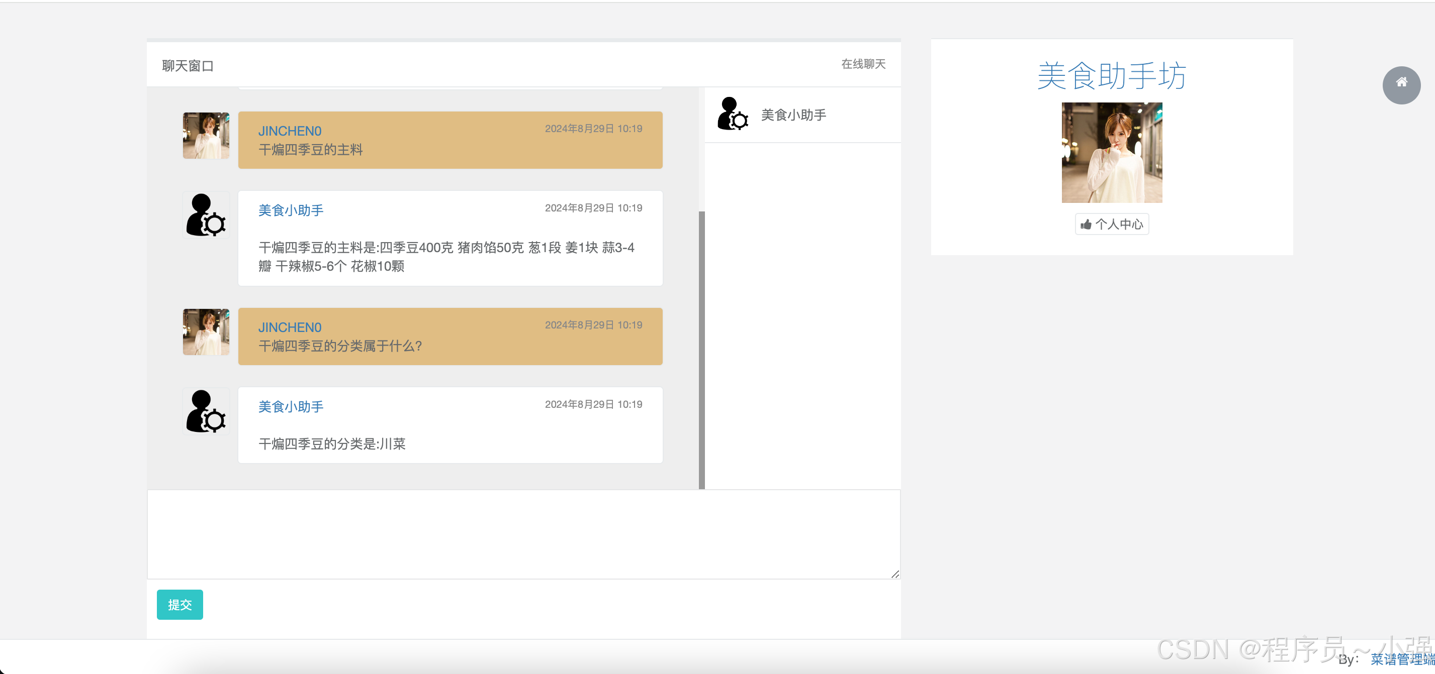This screenshot has width=1435, height=674.
Task: Click bot avatar beside the 川菜 reply
Action: [x=206, y=411]
